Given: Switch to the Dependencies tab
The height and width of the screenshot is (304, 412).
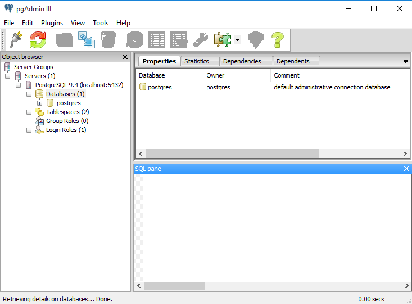Looking at the screenshot, I should point(246,61).
